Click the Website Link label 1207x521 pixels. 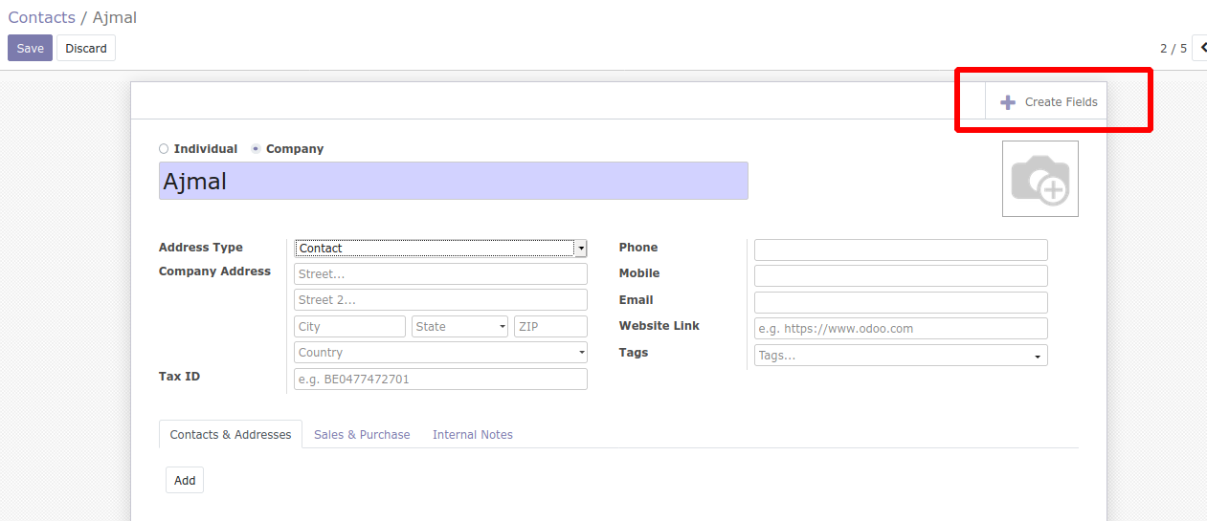tap(659, 326)
